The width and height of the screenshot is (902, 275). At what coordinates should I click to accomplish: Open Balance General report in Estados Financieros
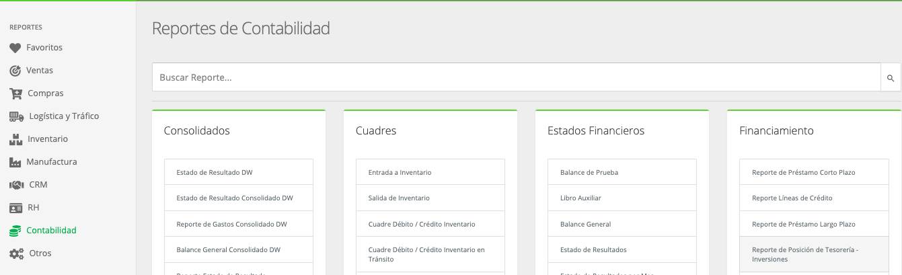coord(622,224)
